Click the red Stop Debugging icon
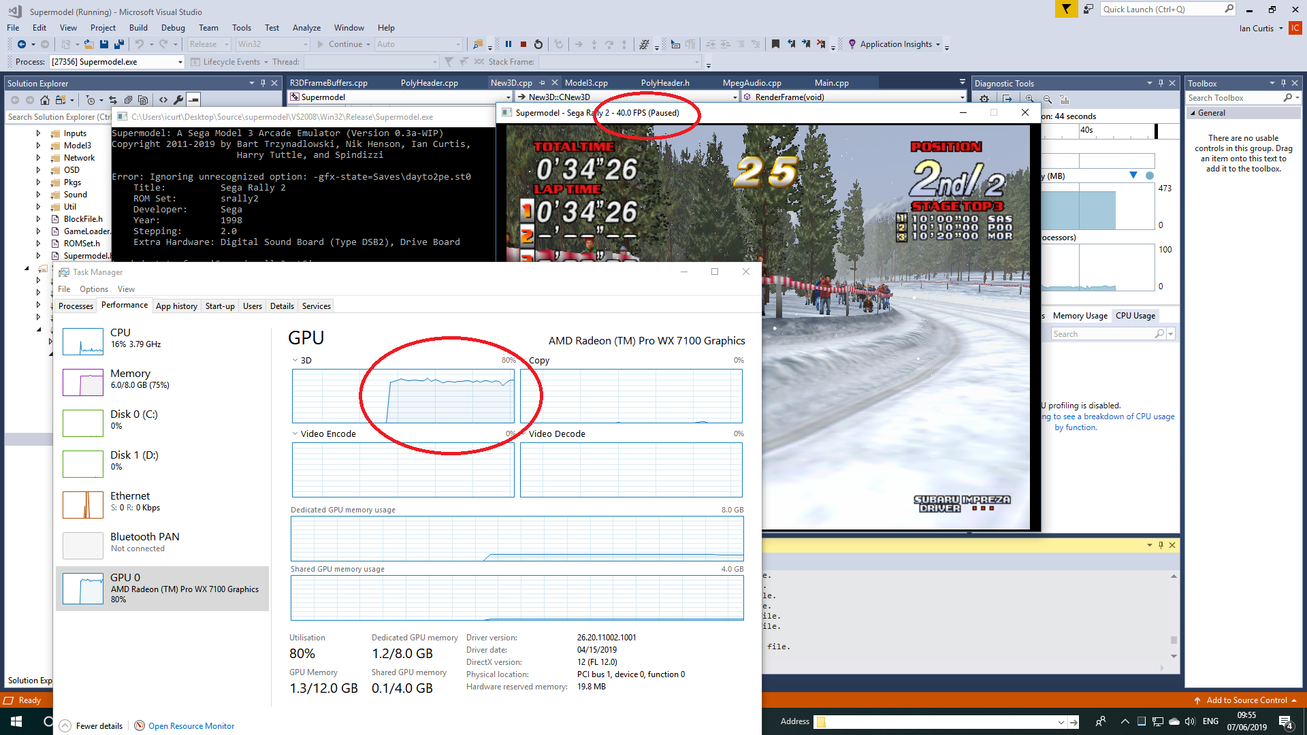 (523, 44)
